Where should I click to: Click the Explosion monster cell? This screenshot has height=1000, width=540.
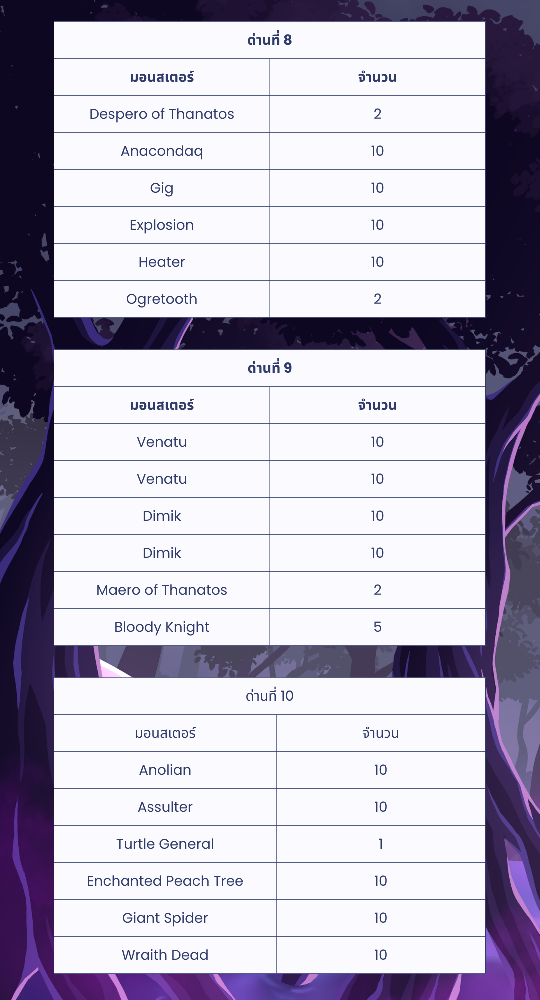[162, 225]
